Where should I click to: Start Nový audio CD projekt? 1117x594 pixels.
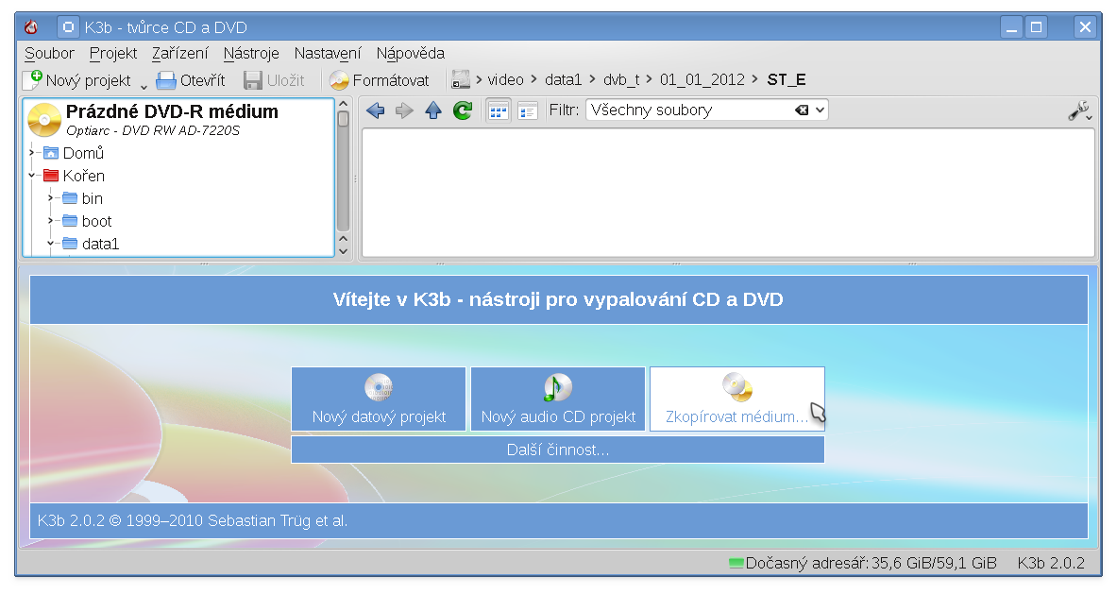558,399
